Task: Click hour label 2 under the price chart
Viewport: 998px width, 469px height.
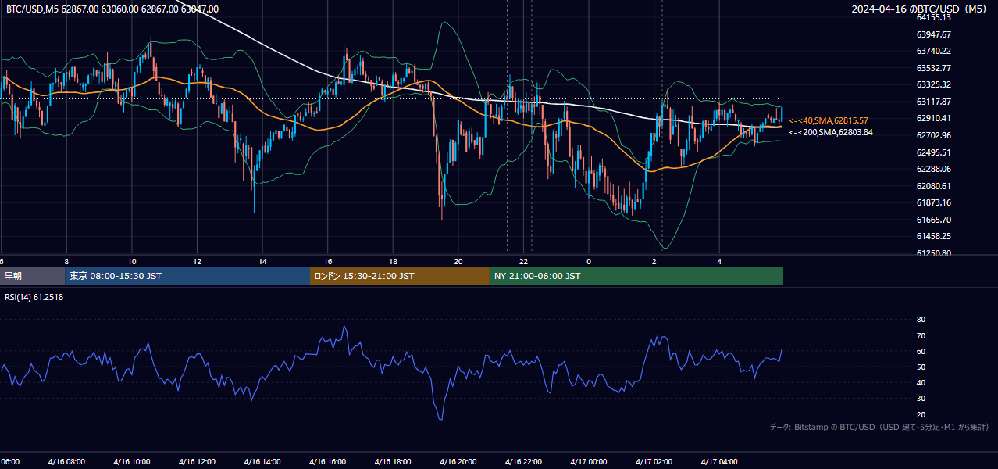Action: (x=654, y=261)
